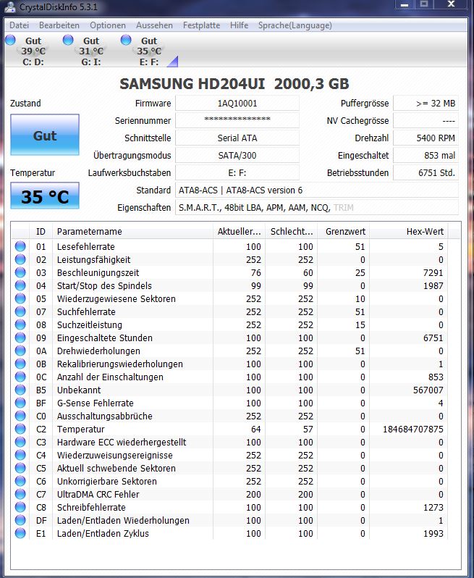Click the status icon for Unbekannt B5 row
The image size is (474, 578).
[20, 390]
